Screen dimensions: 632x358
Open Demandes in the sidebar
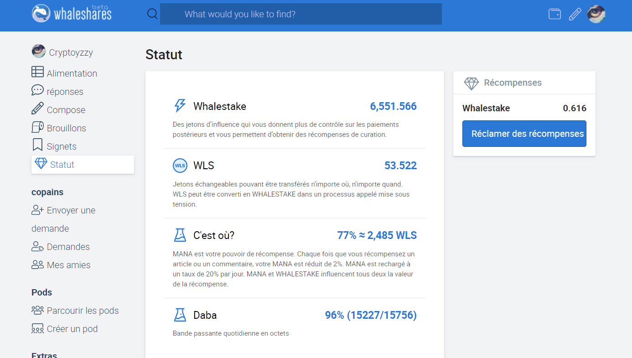[68, 247]
